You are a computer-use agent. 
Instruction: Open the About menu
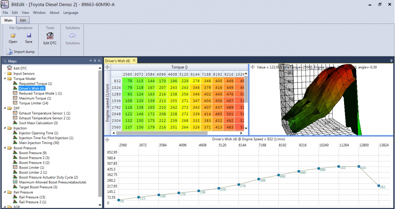[54, 13]
